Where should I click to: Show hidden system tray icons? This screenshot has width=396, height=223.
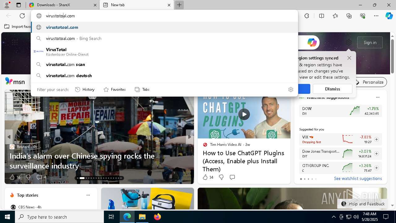334,217
